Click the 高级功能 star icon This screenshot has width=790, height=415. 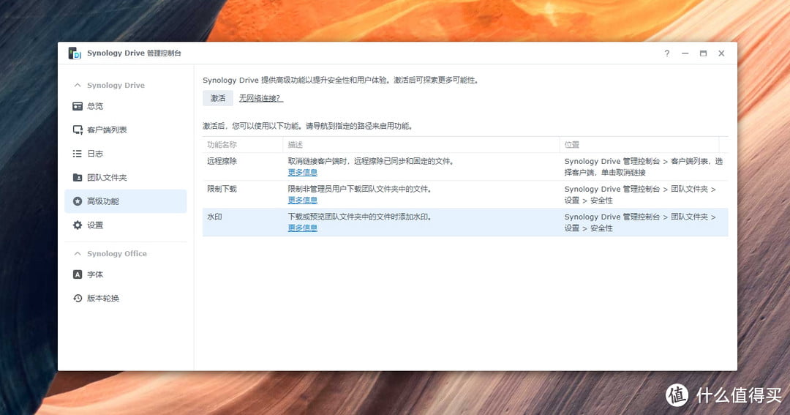pyautogui.click(x=78, y=201)
